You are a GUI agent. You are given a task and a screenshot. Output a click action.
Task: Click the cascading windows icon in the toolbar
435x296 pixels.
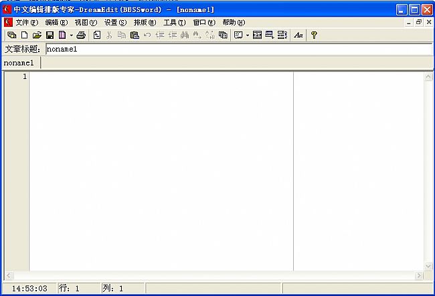11,35
